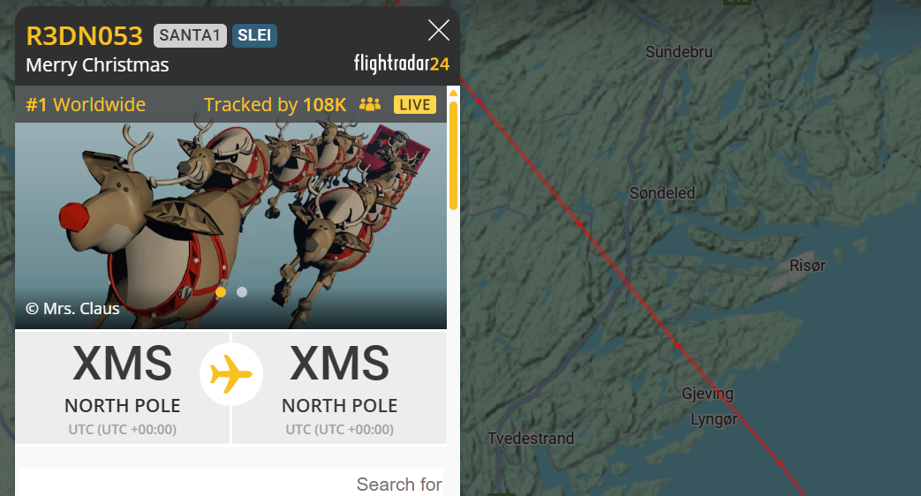Select the first photo carousel dot
Image resolution: width=921 pixels, height=496 pixels.
coord(221,292)
